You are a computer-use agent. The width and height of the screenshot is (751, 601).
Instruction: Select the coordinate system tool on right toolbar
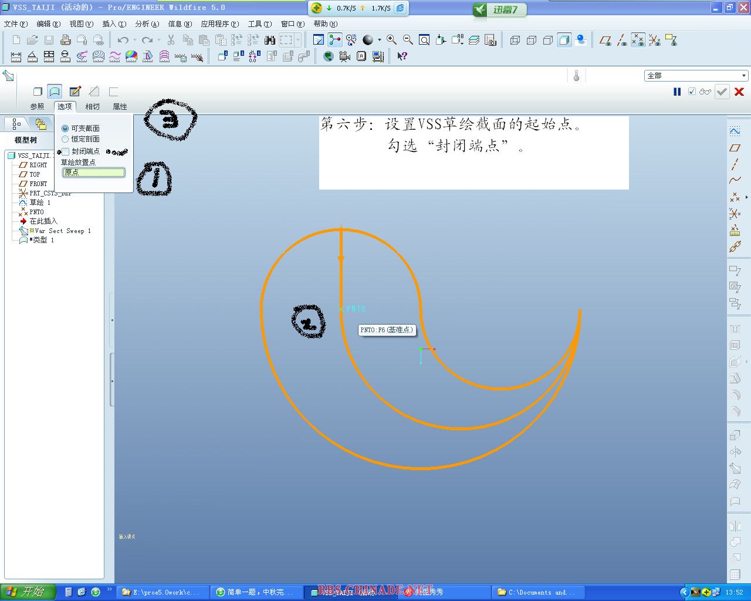tap(735, 213)
